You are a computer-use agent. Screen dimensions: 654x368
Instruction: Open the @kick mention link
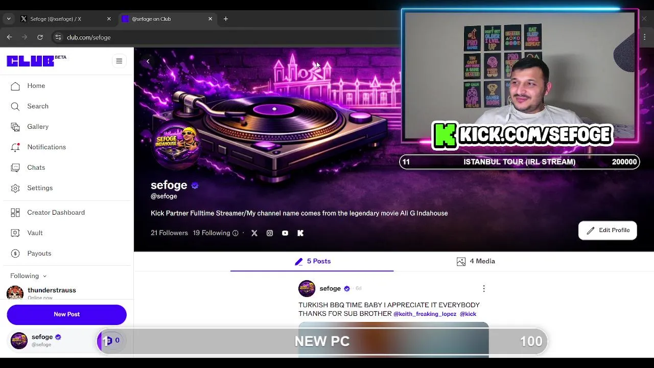[x=468, y=314]
